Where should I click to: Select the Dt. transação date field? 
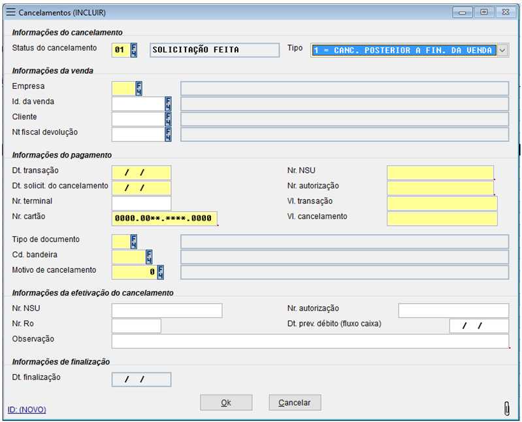(x=141, y=173)
